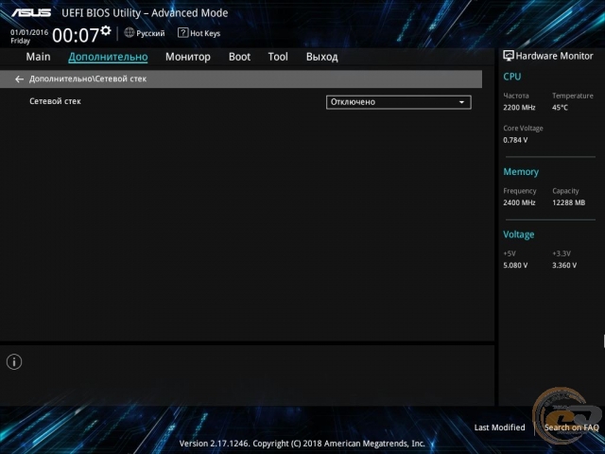Open the Tool tab
Image resolution: width=605 pixels, height=454 pixels.
(x=278, y=57)
